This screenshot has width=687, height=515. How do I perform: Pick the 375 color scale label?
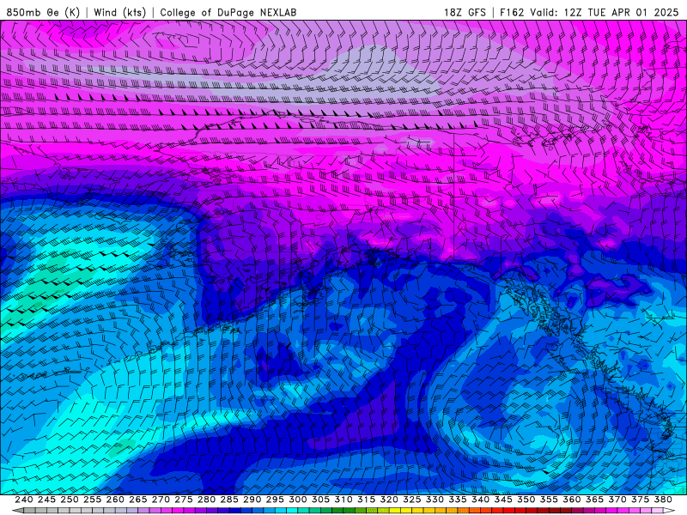click(640, 500)
